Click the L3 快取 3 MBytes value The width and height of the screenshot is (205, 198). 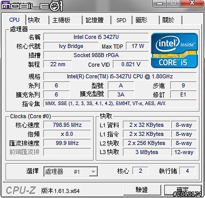point(147,152)
